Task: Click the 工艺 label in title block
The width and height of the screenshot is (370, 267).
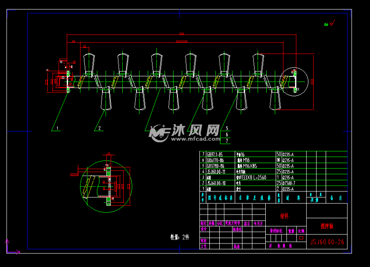Action: point(203,246)
